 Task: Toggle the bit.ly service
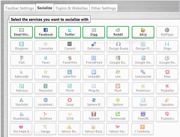click(143, 32)
